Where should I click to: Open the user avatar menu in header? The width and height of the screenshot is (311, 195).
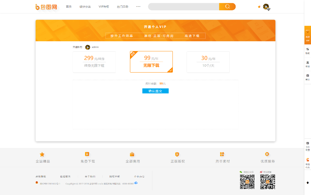point(266,7)
